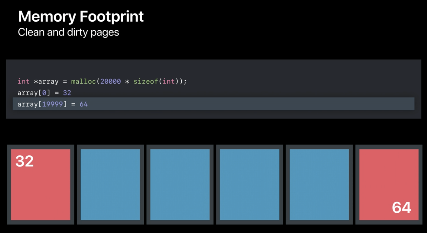This screenshot has width=427, height=233.
Task: Click the number 32 in first page
Action: pyautogui.click(x=25, y=161)
